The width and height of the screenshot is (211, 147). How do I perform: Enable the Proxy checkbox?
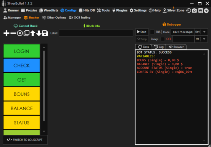[163, 39]
